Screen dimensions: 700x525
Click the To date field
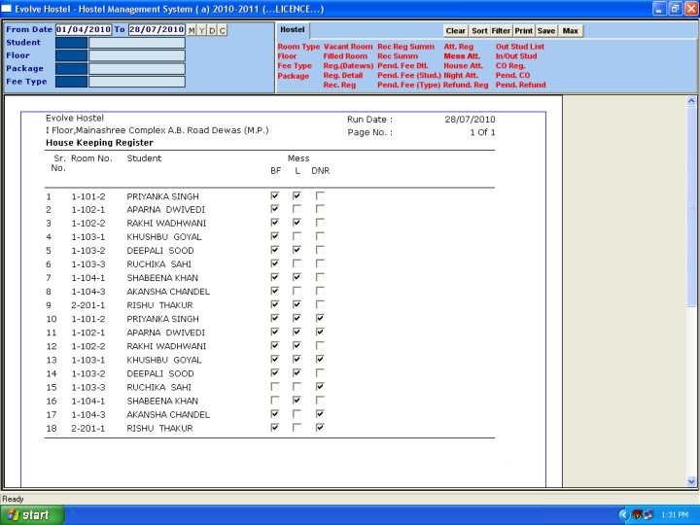click(x=157, y=29)
